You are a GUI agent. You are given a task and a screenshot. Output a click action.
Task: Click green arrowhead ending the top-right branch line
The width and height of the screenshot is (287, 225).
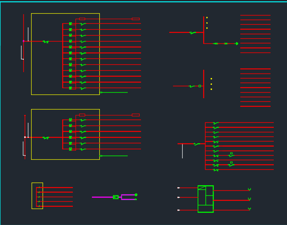tap(237, 44)
